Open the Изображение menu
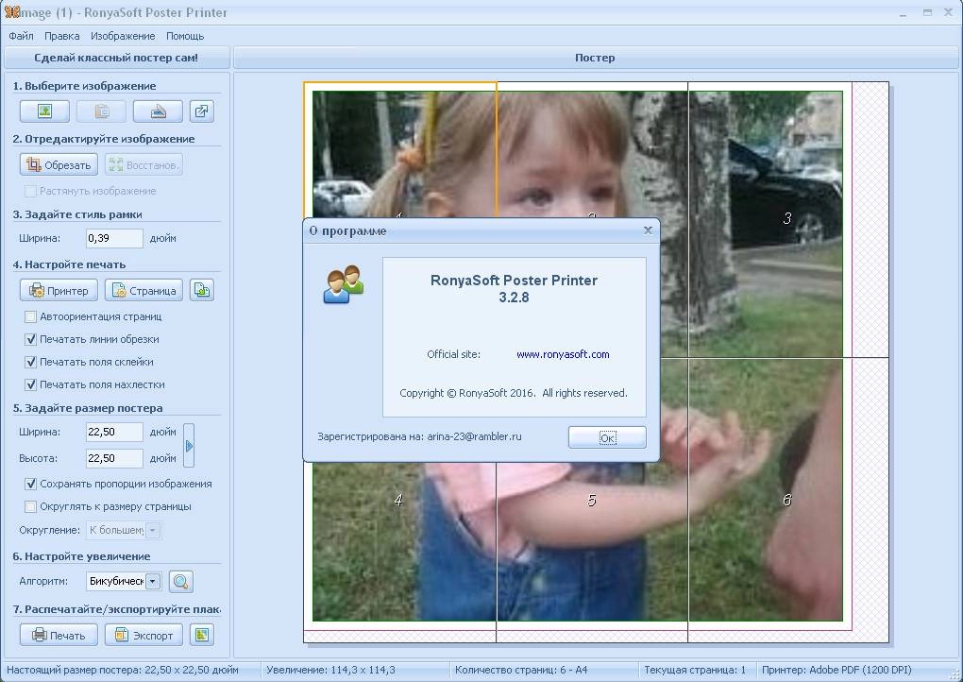The width and height of the screenshot is (963, 682). point(123,36)
